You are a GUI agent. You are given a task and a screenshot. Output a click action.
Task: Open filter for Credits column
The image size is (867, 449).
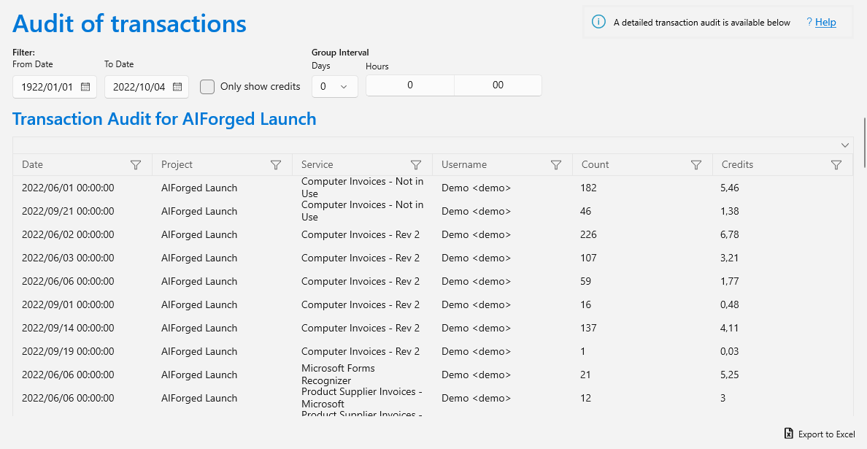tap(836, 165)
